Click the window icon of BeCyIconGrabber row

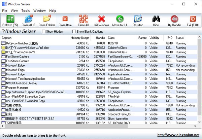coord(3,43)
